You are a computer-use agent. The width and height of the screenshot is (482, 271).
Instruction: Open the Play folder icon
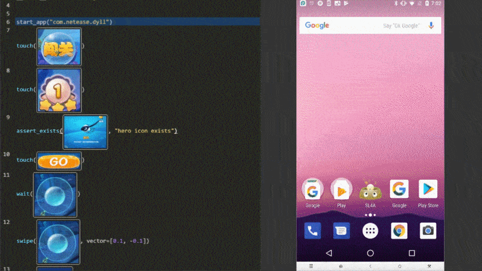pyautogui.click(x=341, y=190)
